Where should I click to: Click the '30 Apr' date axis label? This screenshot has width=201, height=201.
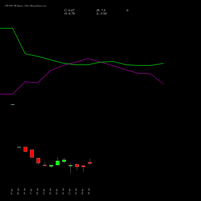tap(89, 192)
